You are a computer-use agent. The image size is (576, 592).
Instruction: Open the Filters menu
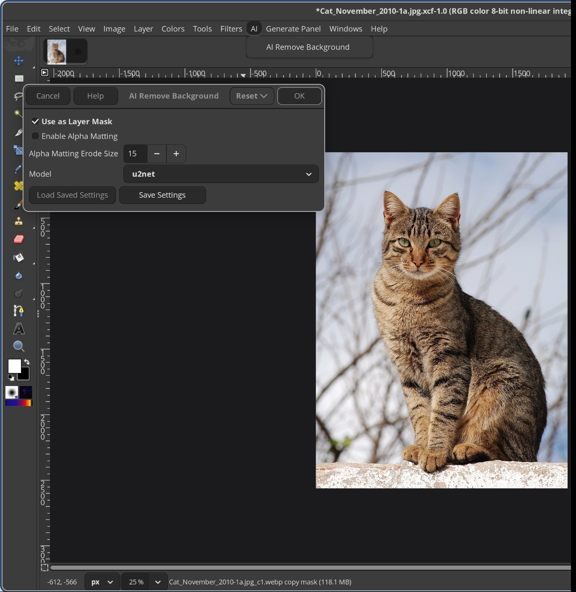tap(231, 29)
